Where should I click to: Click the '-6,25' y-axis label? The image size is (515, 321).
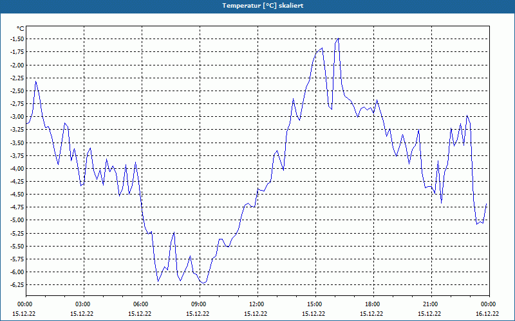pyautogui.click(x=18, y=285)
